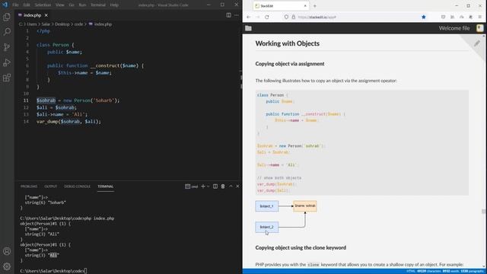Click 'Copying object using the clone keyword' heading
Image resolution: width=487 pixels, height=274 pixels.
(x=301, y=247)
